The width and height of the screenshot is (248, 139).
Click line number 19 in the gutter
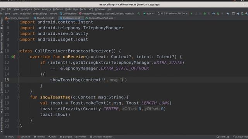tap(7, 103)
